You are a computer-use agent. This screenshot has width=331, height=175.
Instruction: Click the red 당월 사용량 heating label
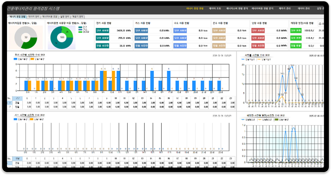point(258,38)
